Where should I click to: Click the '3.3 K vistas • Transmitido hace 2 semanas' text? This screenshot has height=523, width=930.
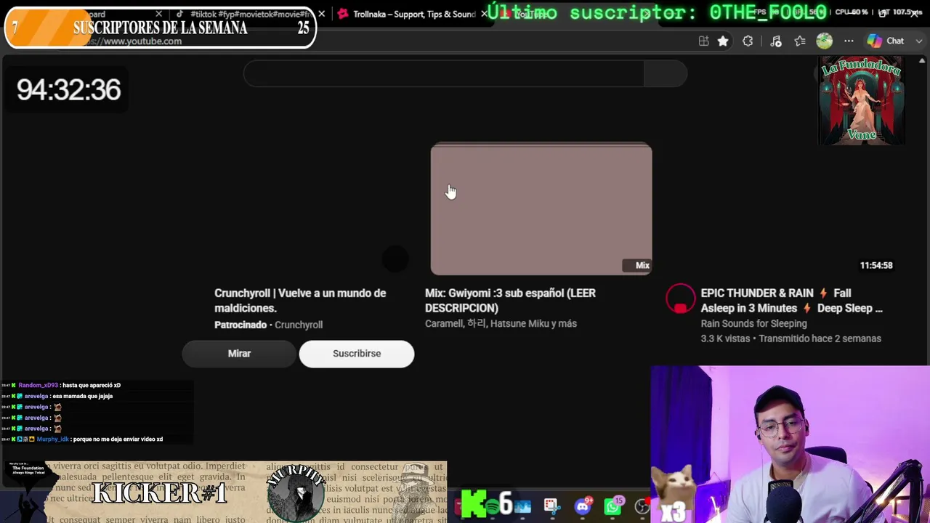coord(790,338)
